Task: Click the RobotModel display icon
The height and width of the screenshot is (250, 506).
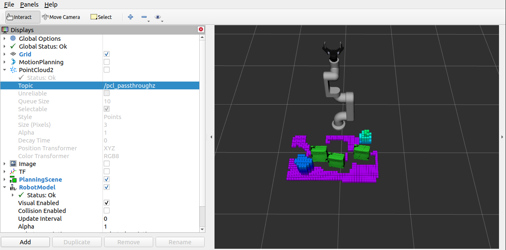Action: (x=13, y=187)
